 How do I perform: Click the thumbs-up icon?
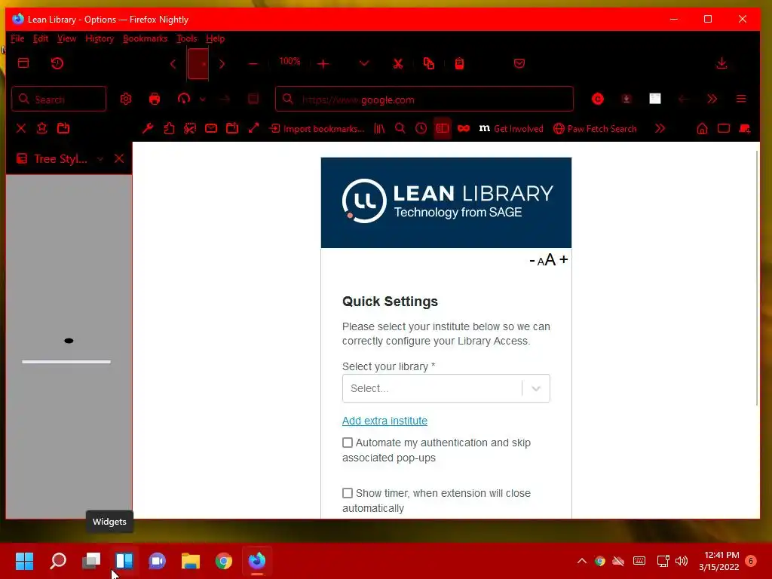(x=169, y=128)
